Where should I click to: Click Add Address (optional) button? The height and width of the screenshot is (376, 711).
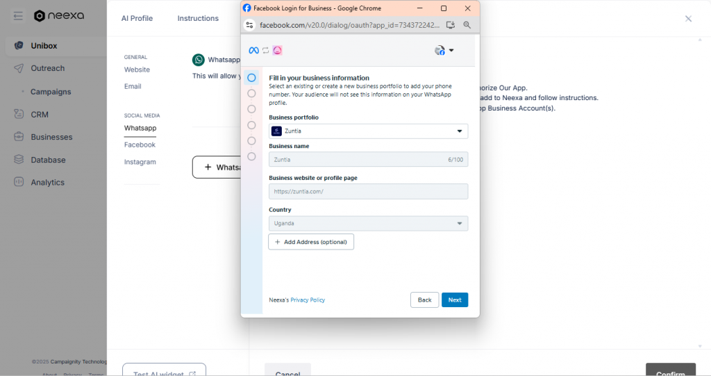pyautogui.click(x=311, y=242)
